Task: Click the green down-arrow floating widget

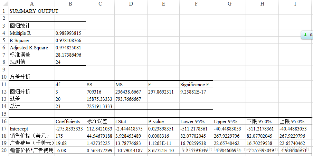Action: tap(307, 35)
